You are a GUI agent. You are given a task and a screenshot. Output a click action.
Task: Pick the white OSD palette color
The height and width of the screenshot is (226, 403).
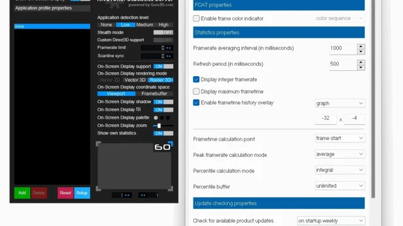156,118
